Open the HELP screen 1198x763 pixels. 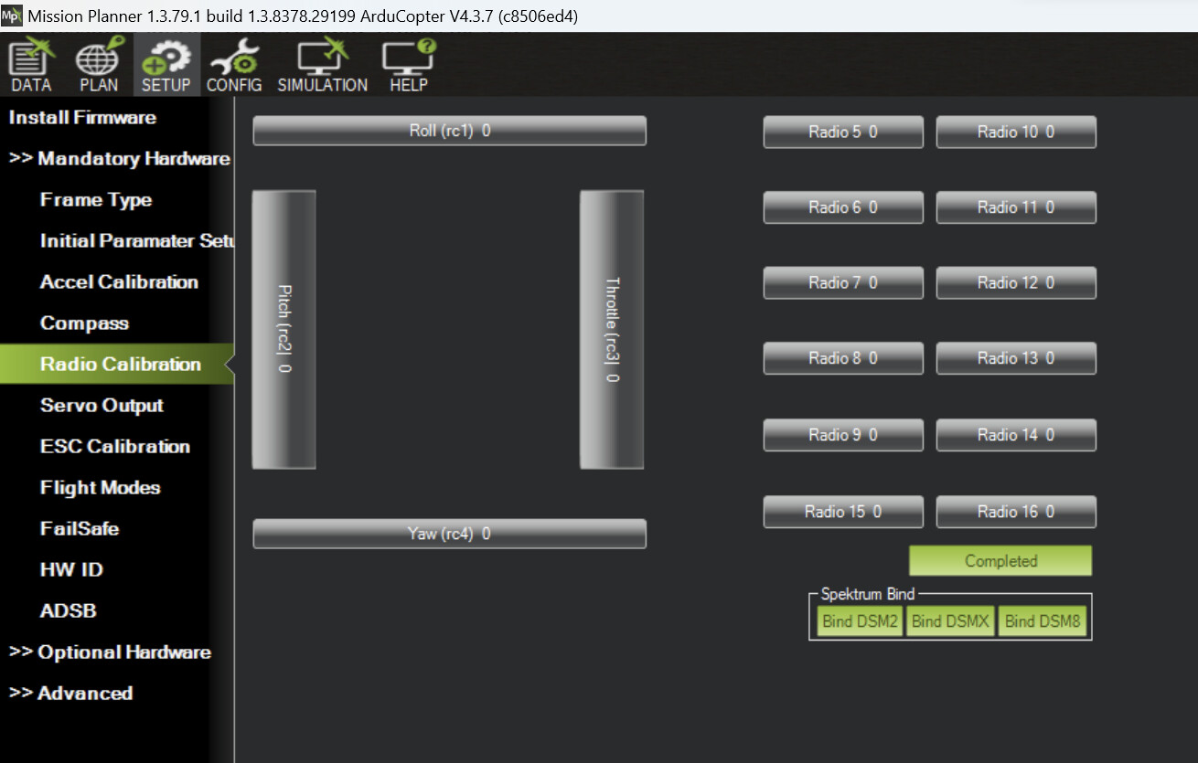coord(409,66)
